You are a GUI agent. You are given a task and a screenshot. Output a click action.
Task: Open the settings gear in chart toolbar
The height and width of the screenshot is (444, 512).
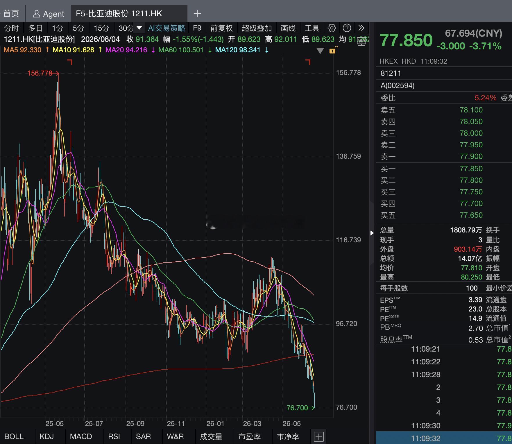[332, 28]
